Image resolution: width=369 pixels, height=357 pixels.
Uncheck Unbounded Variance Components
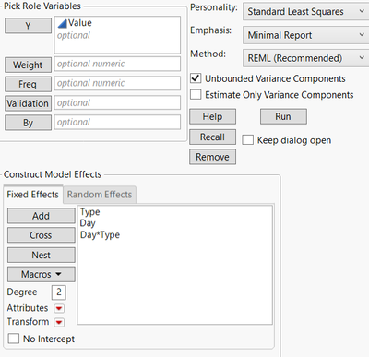(x=196, y=78)
